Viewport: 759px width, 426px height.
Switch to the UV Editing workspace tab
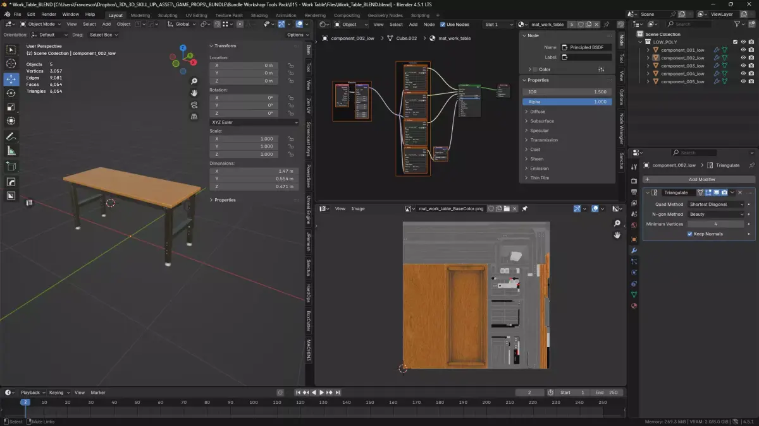(x=196, y=15)
